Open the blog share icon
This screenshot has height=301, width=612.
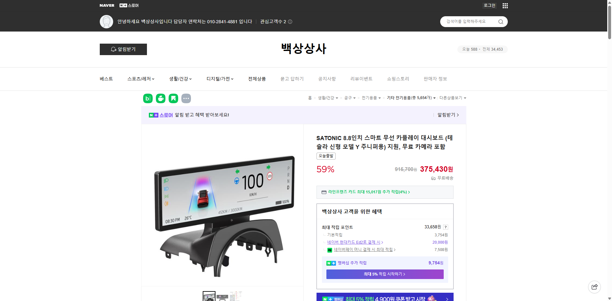coord(148,98)
